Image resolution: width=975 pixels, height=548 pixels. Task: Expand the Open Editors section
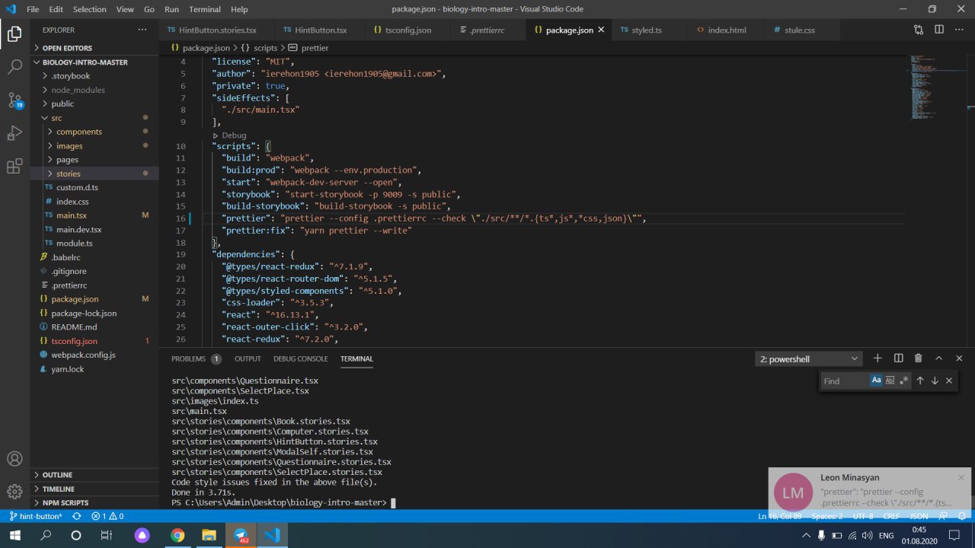[95, 48]
